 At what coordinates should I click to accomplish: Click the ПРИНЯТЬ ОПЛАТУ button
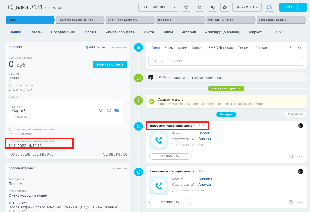(109, 64)
